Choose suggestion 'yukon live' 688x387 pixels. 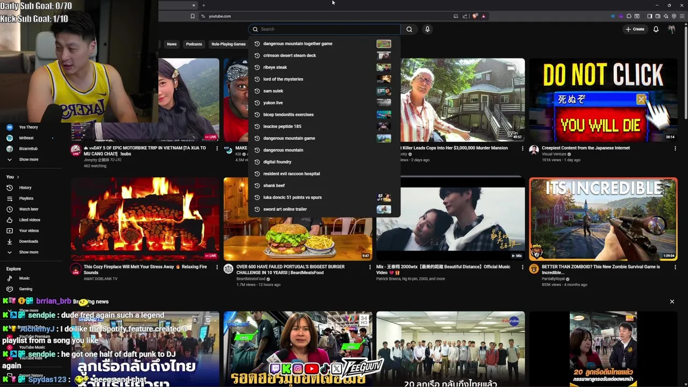coord(324,103)
